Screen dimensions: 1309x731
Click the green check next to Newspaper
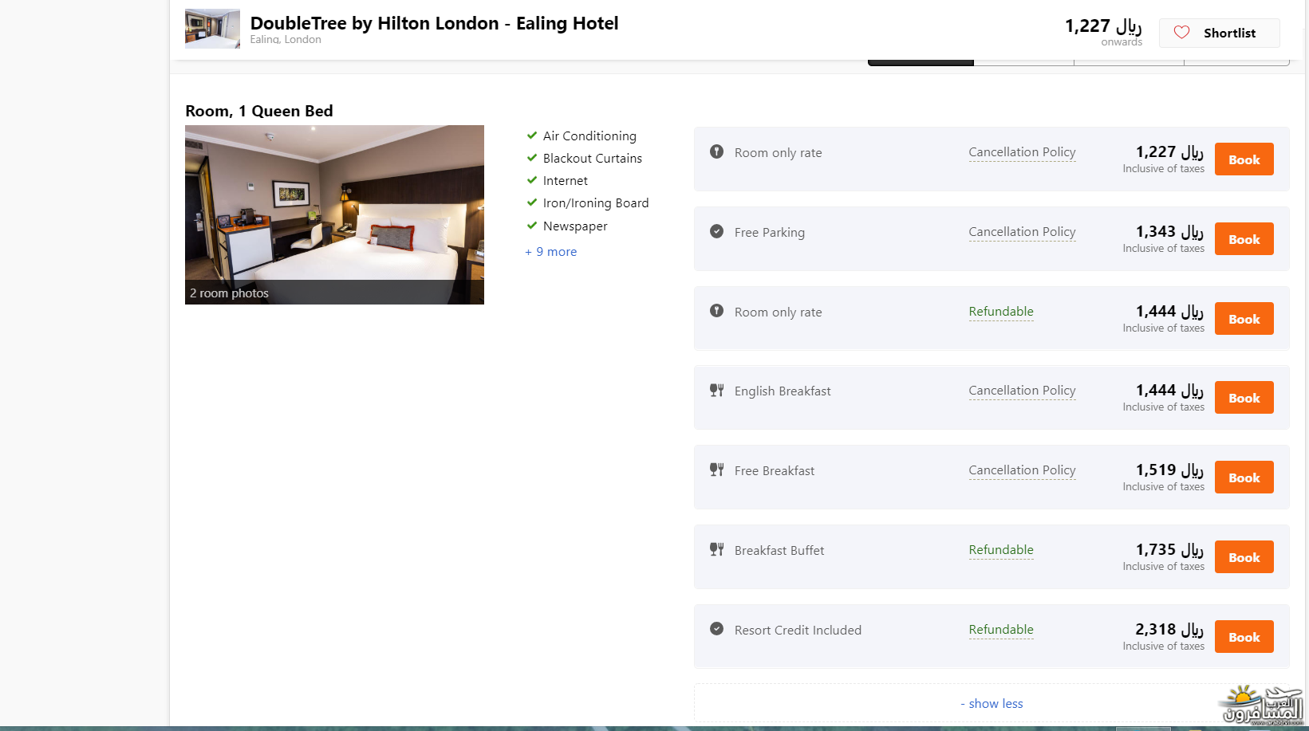point(532,226)
